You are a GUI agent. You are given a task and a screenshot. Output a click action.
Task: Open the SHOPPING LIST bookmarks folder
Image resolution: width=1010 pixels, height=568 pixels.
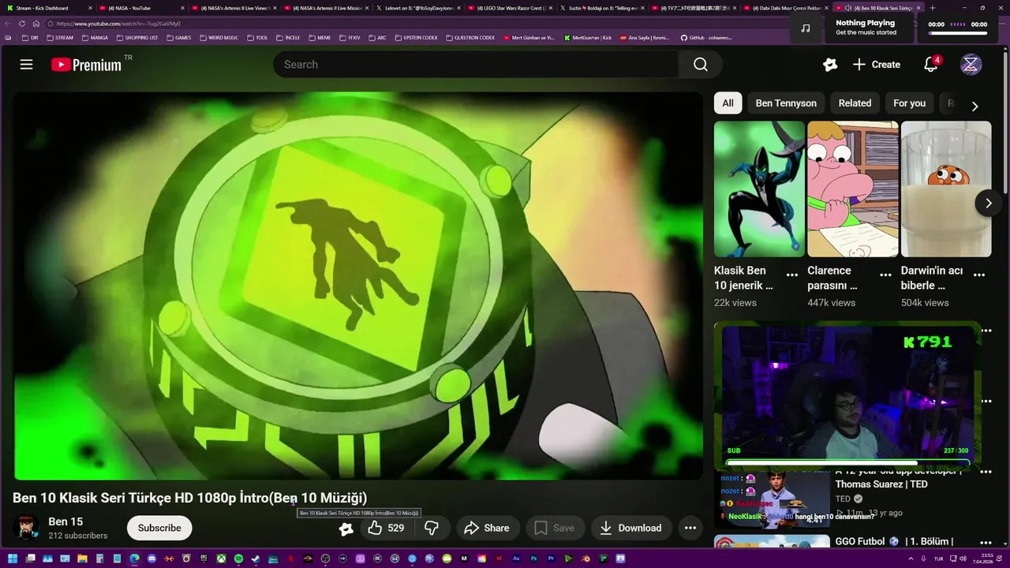tap(137, 38)
